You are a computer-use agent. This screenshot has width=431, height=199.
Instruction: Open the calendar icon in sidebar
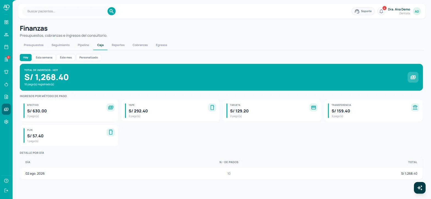6,47
